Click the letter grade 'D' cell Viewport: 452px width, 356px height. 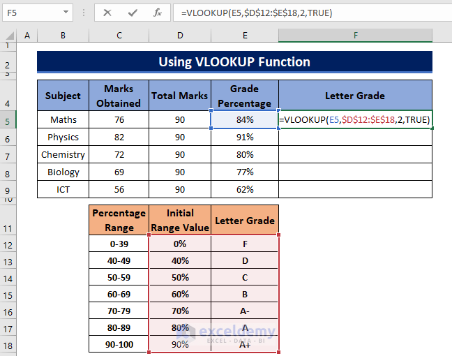point(245,260)
